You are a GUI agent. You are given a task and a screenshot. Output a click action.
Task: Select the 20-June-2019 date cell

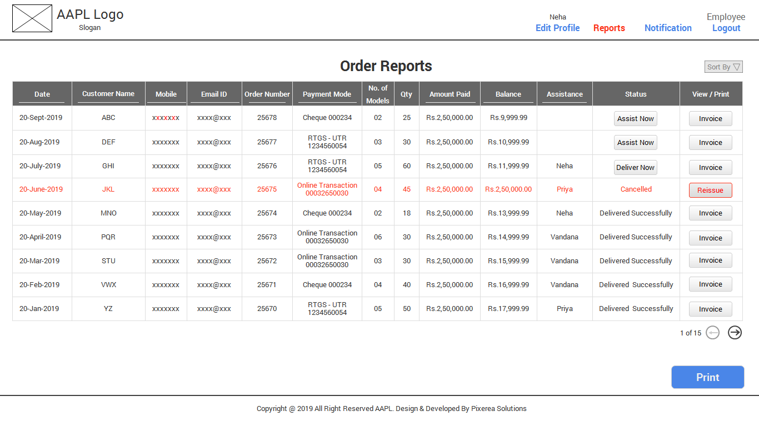[x=41, y=189]
